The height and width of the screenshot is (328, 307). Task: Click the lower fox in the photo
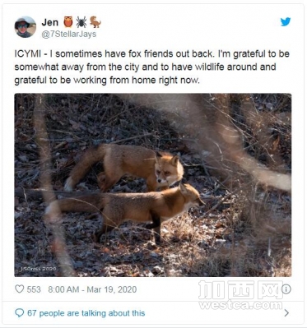125,210
